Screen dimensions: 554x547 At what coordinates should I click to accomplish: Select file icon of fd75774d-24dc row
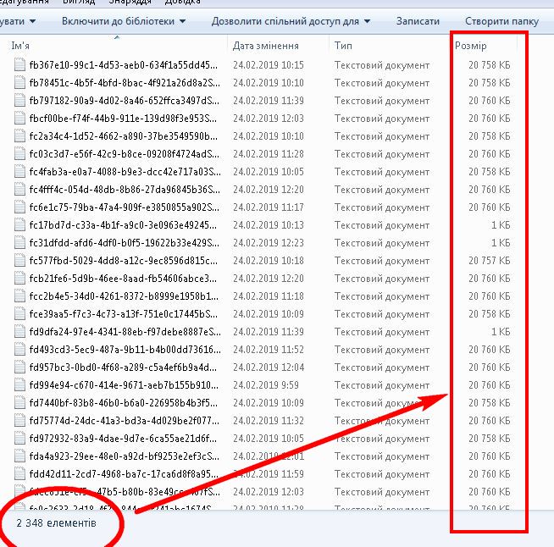click(19, 421)
